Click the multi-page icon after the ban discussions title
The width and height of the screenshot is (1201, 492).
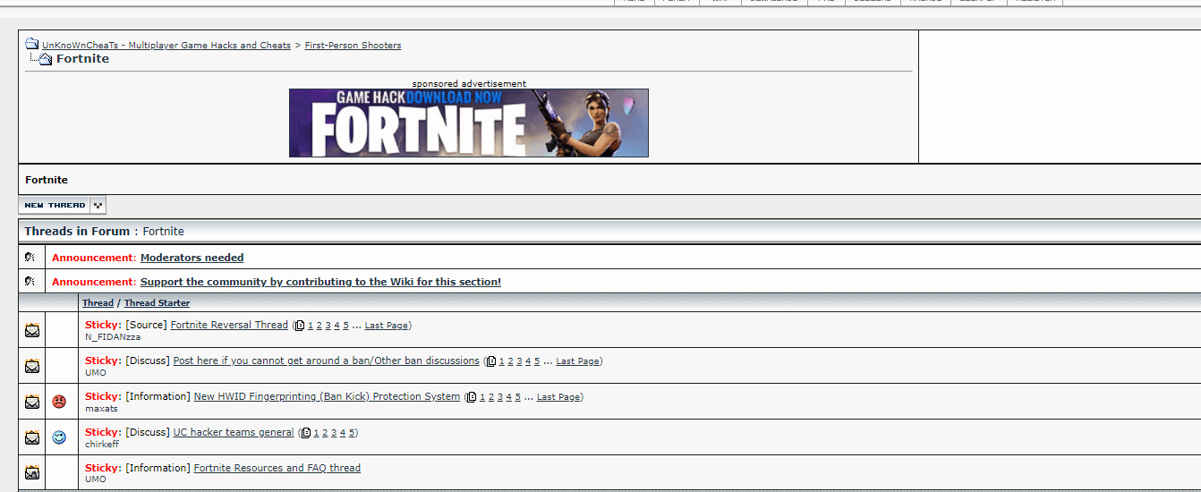(490, 361)
